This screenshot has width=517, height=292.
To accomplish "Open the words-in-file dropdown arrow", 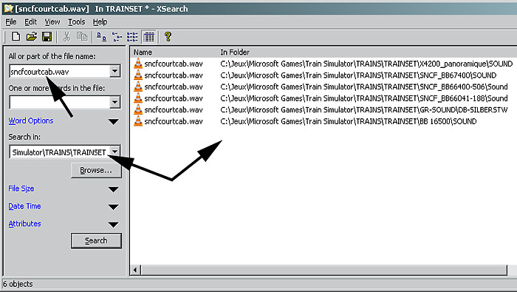I will coord(114,102).
